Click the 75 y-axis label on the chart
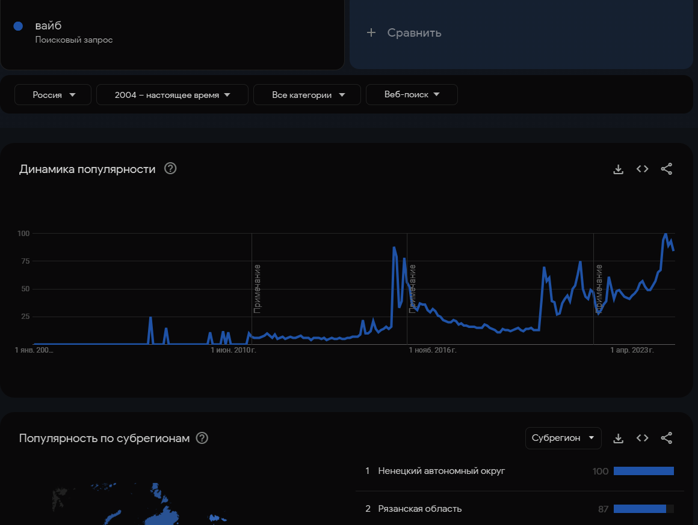The width and height of the screenshot is (698, 525). (x=25, y=261)
